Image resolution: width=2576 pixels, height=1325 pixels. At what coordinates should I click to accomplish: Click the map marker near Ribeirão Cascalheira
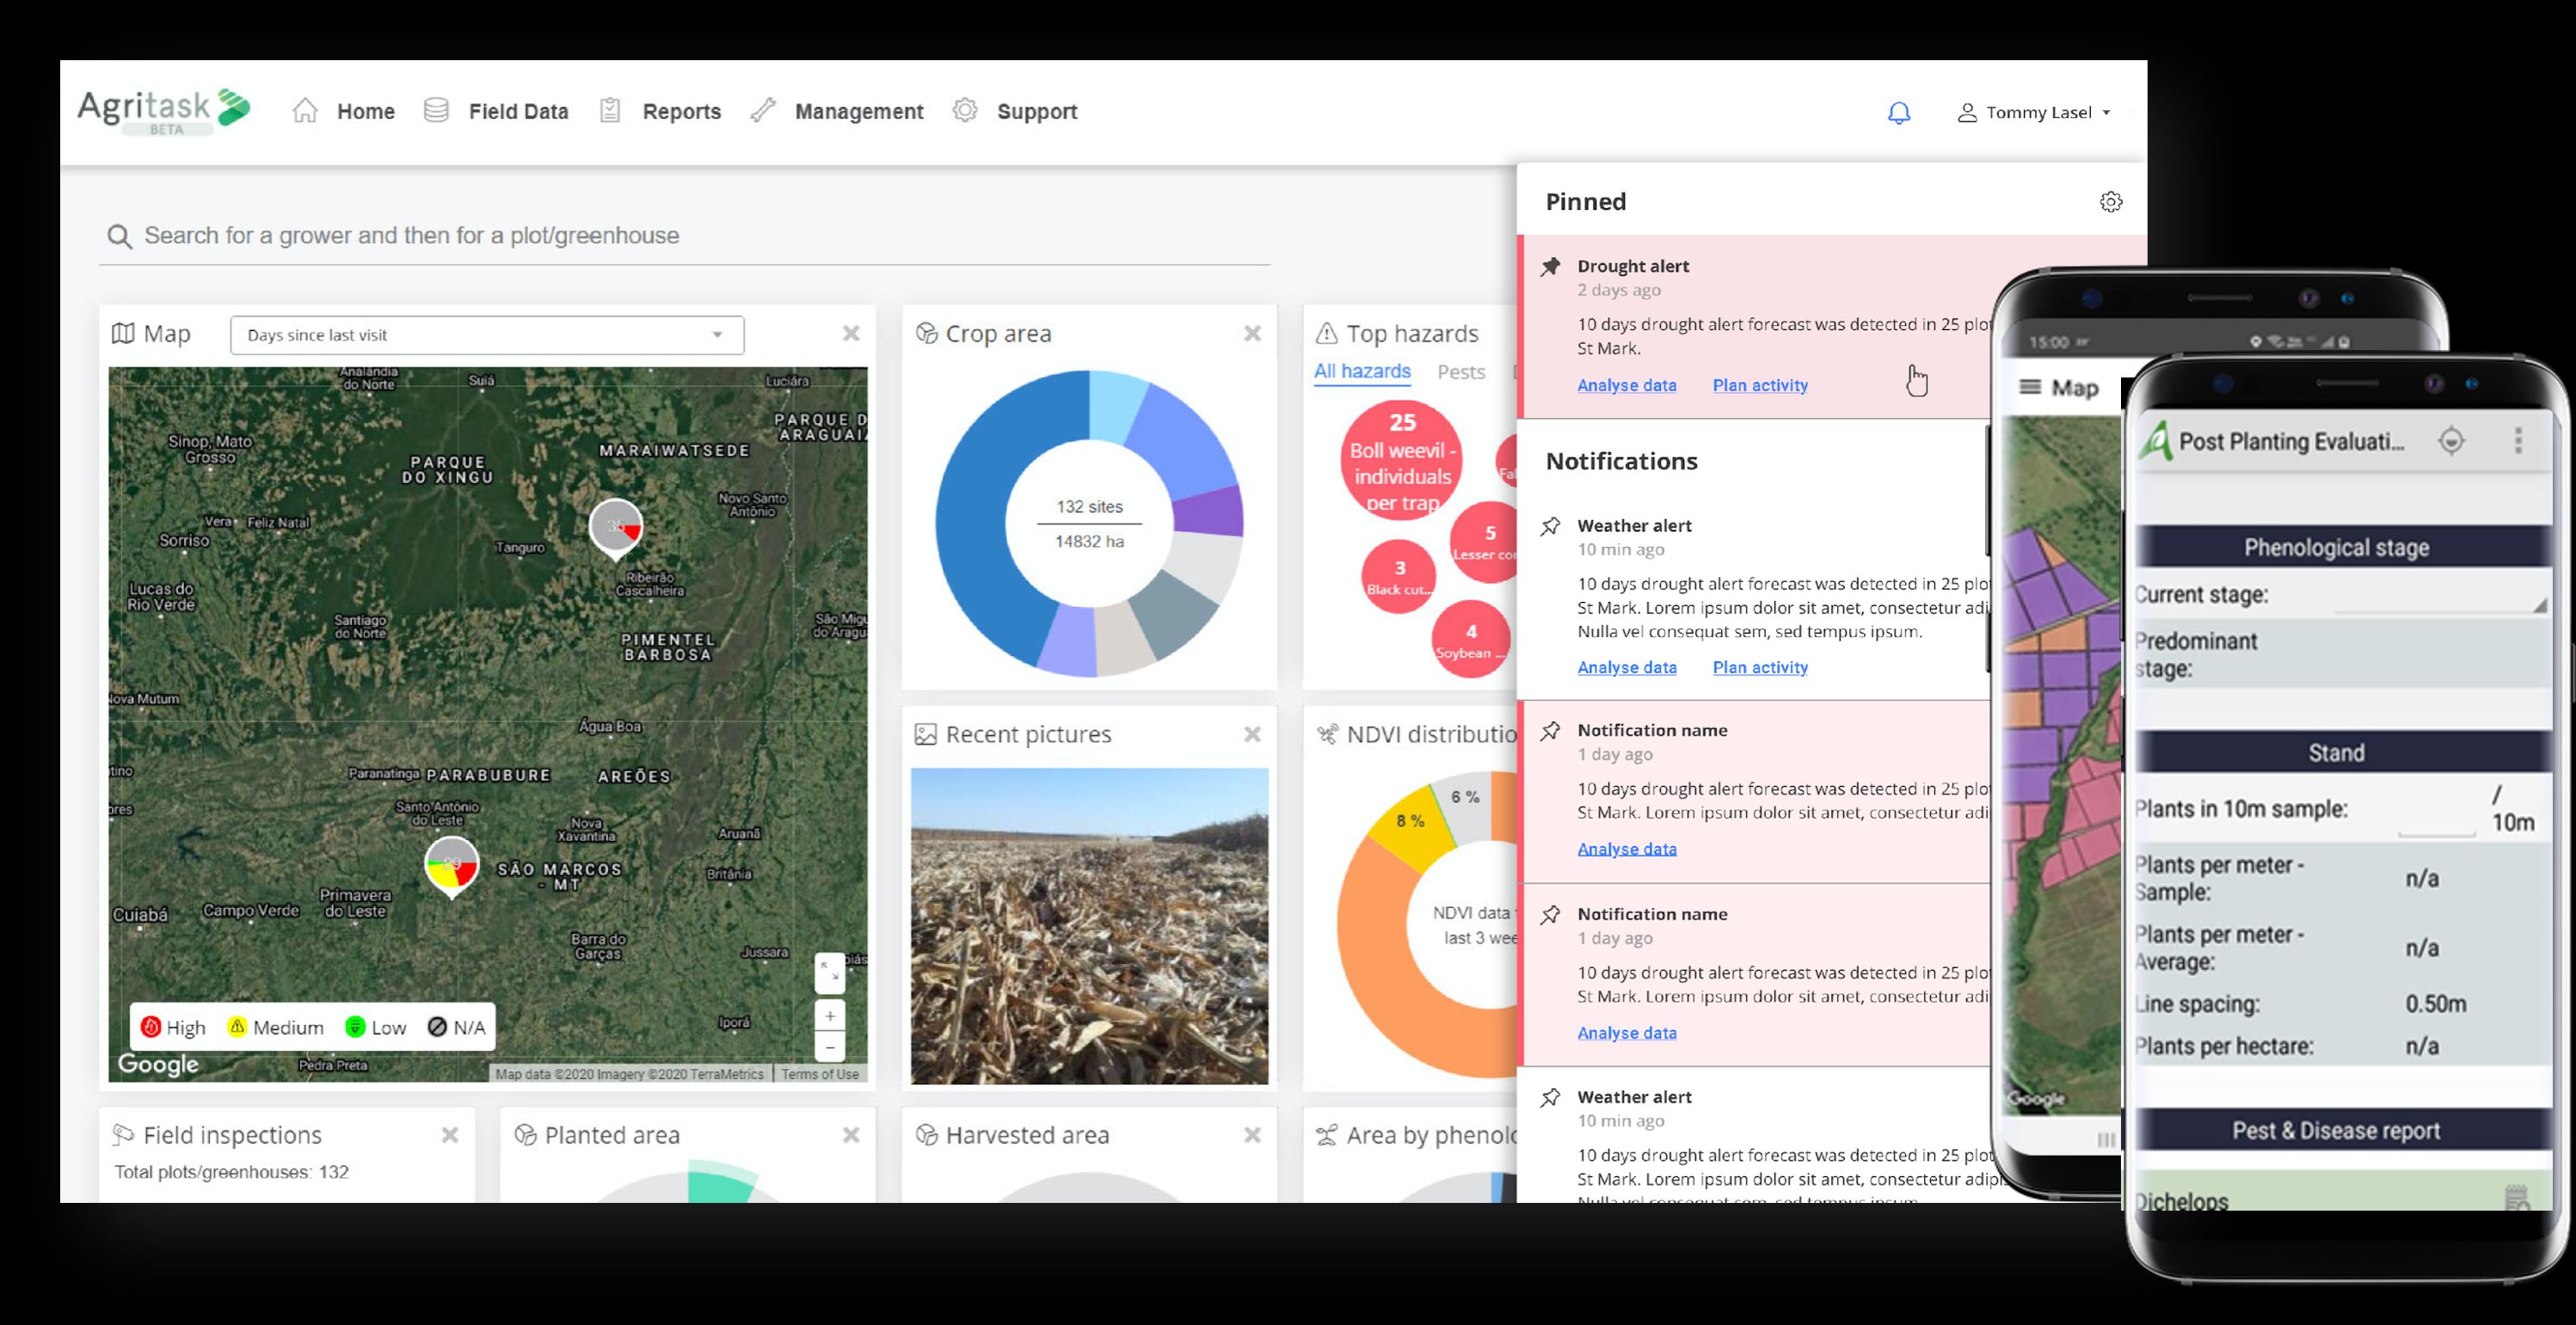pyautogui.click(x=615, y=528)
